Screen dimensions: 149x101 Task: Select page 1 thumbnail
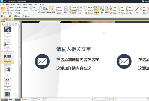pyautogui.click(x=8, y=31)
